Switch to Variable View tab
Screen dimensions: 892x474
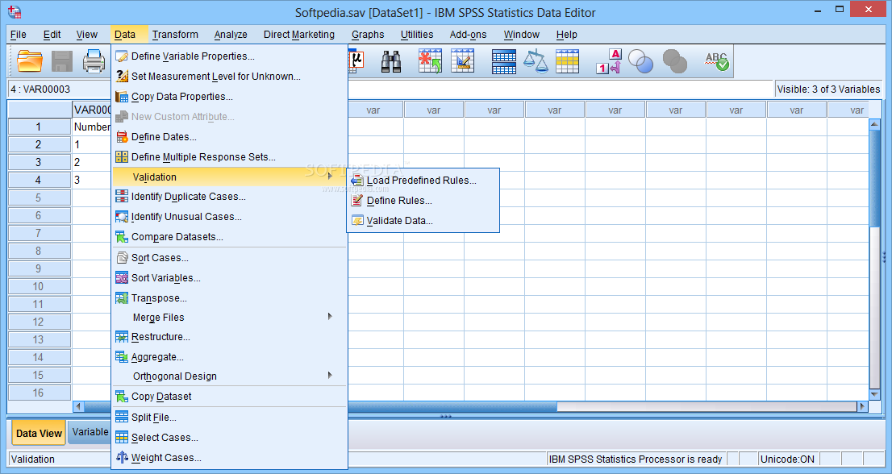(x=90, y=432)
